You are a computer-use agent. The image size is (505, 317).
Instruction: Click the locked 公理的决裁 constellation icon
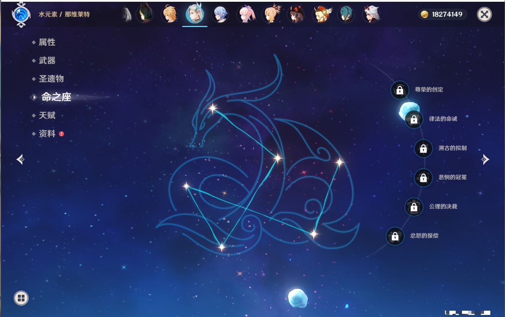(x=414, y=207)
